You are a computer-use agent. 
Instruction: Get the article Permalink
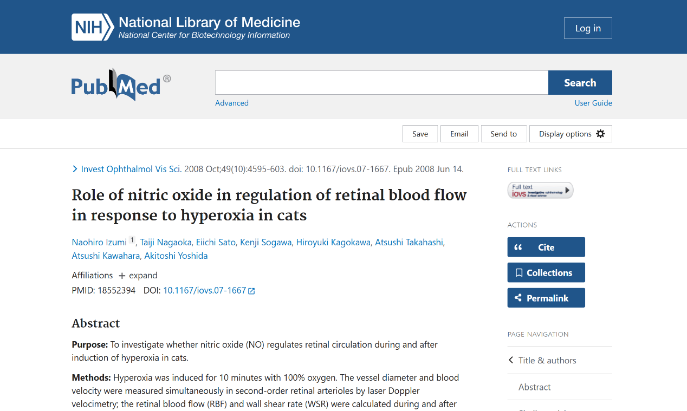[x=546, y=298]
